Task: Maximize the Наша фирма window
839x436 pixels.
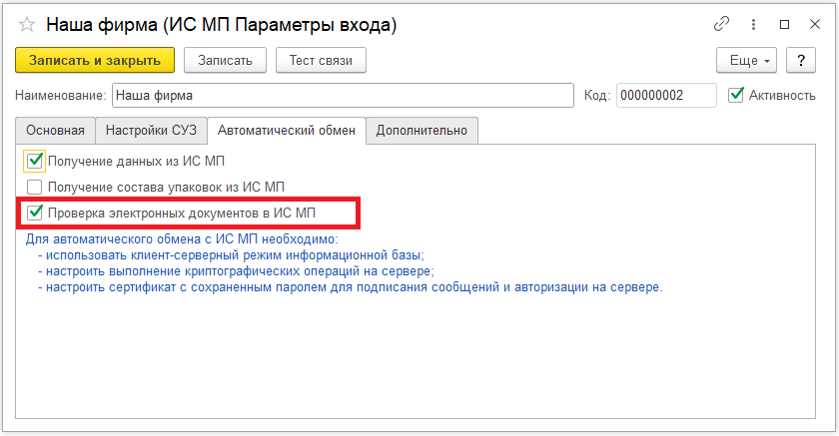Action: coord(784,24)
